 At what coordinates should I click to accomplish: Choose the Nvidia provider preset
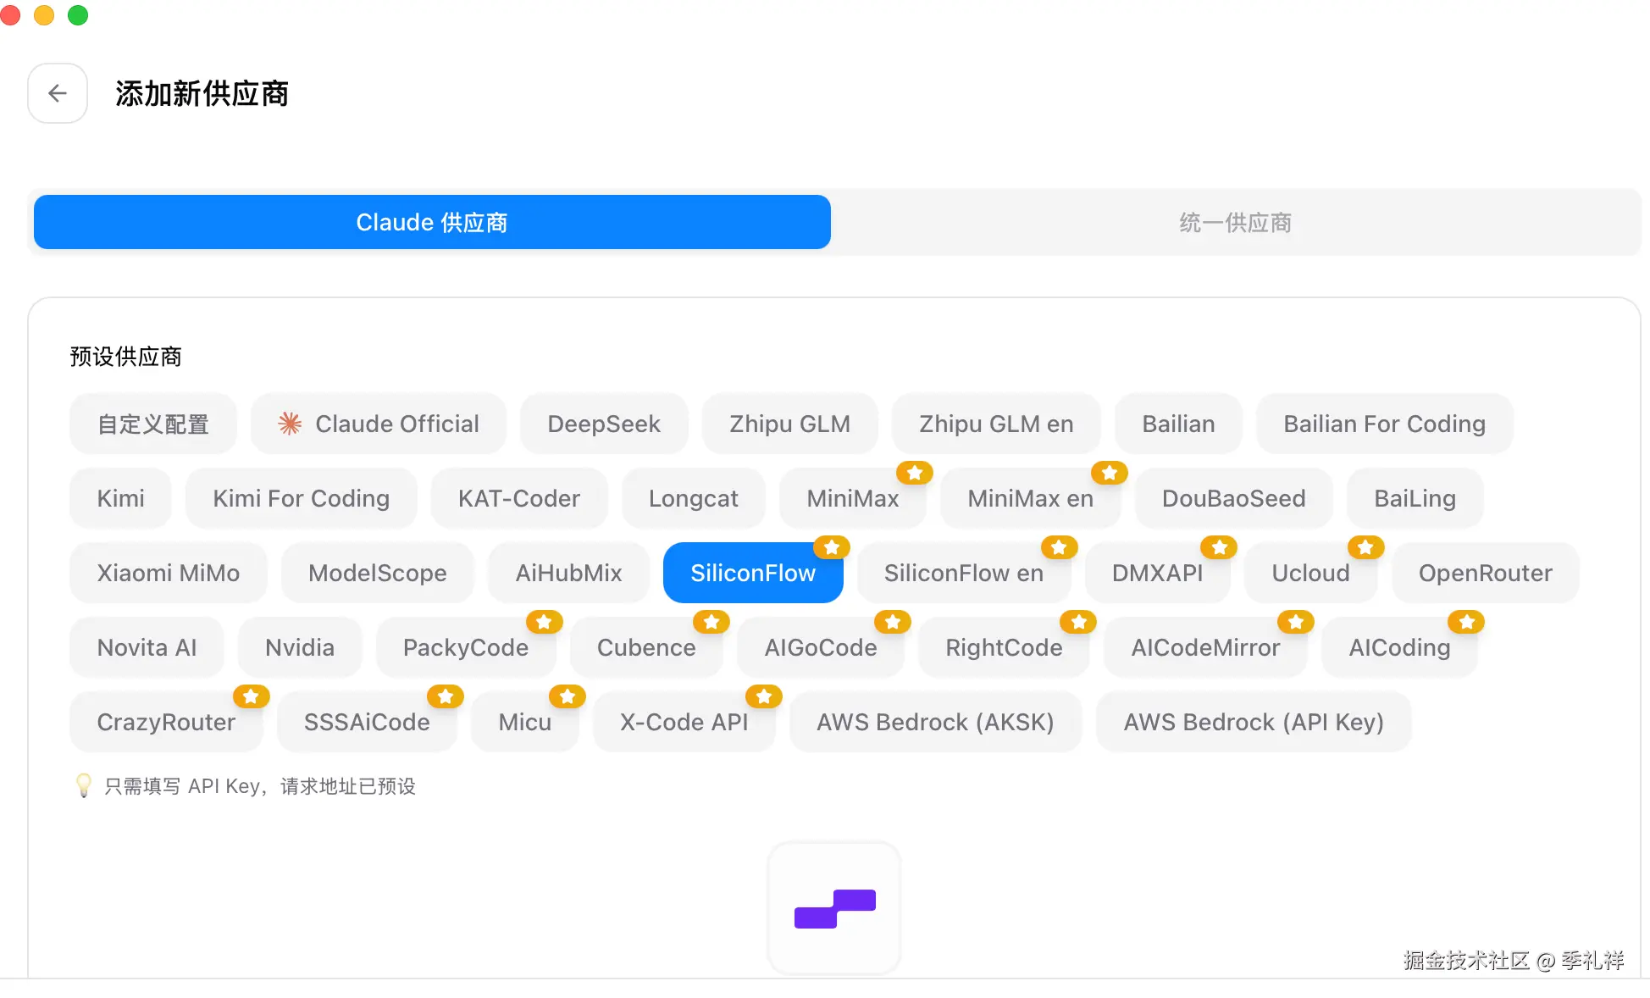pyautogui.click(x=300, y=647)
